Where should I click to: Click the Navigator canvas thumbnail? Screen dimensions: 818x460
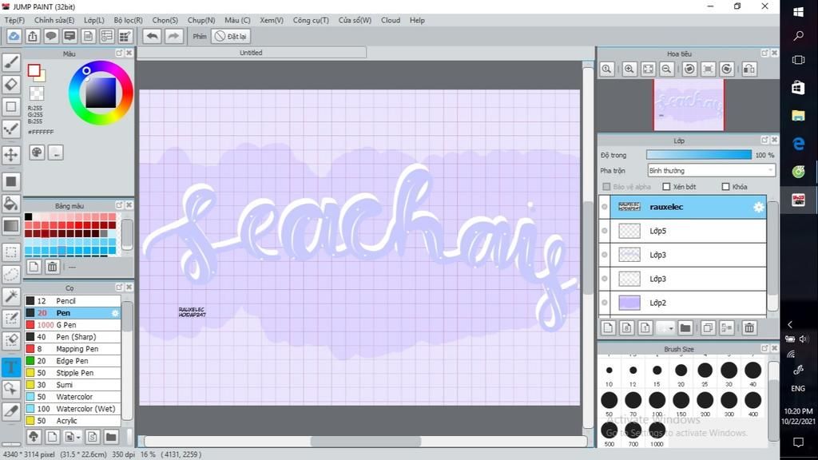[x=689, y=105]
